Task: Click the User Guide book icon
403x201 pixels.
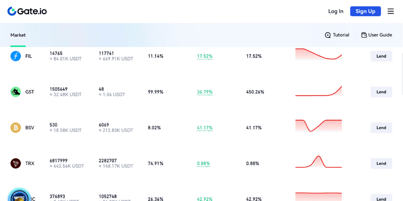Action: click(364, 35)
